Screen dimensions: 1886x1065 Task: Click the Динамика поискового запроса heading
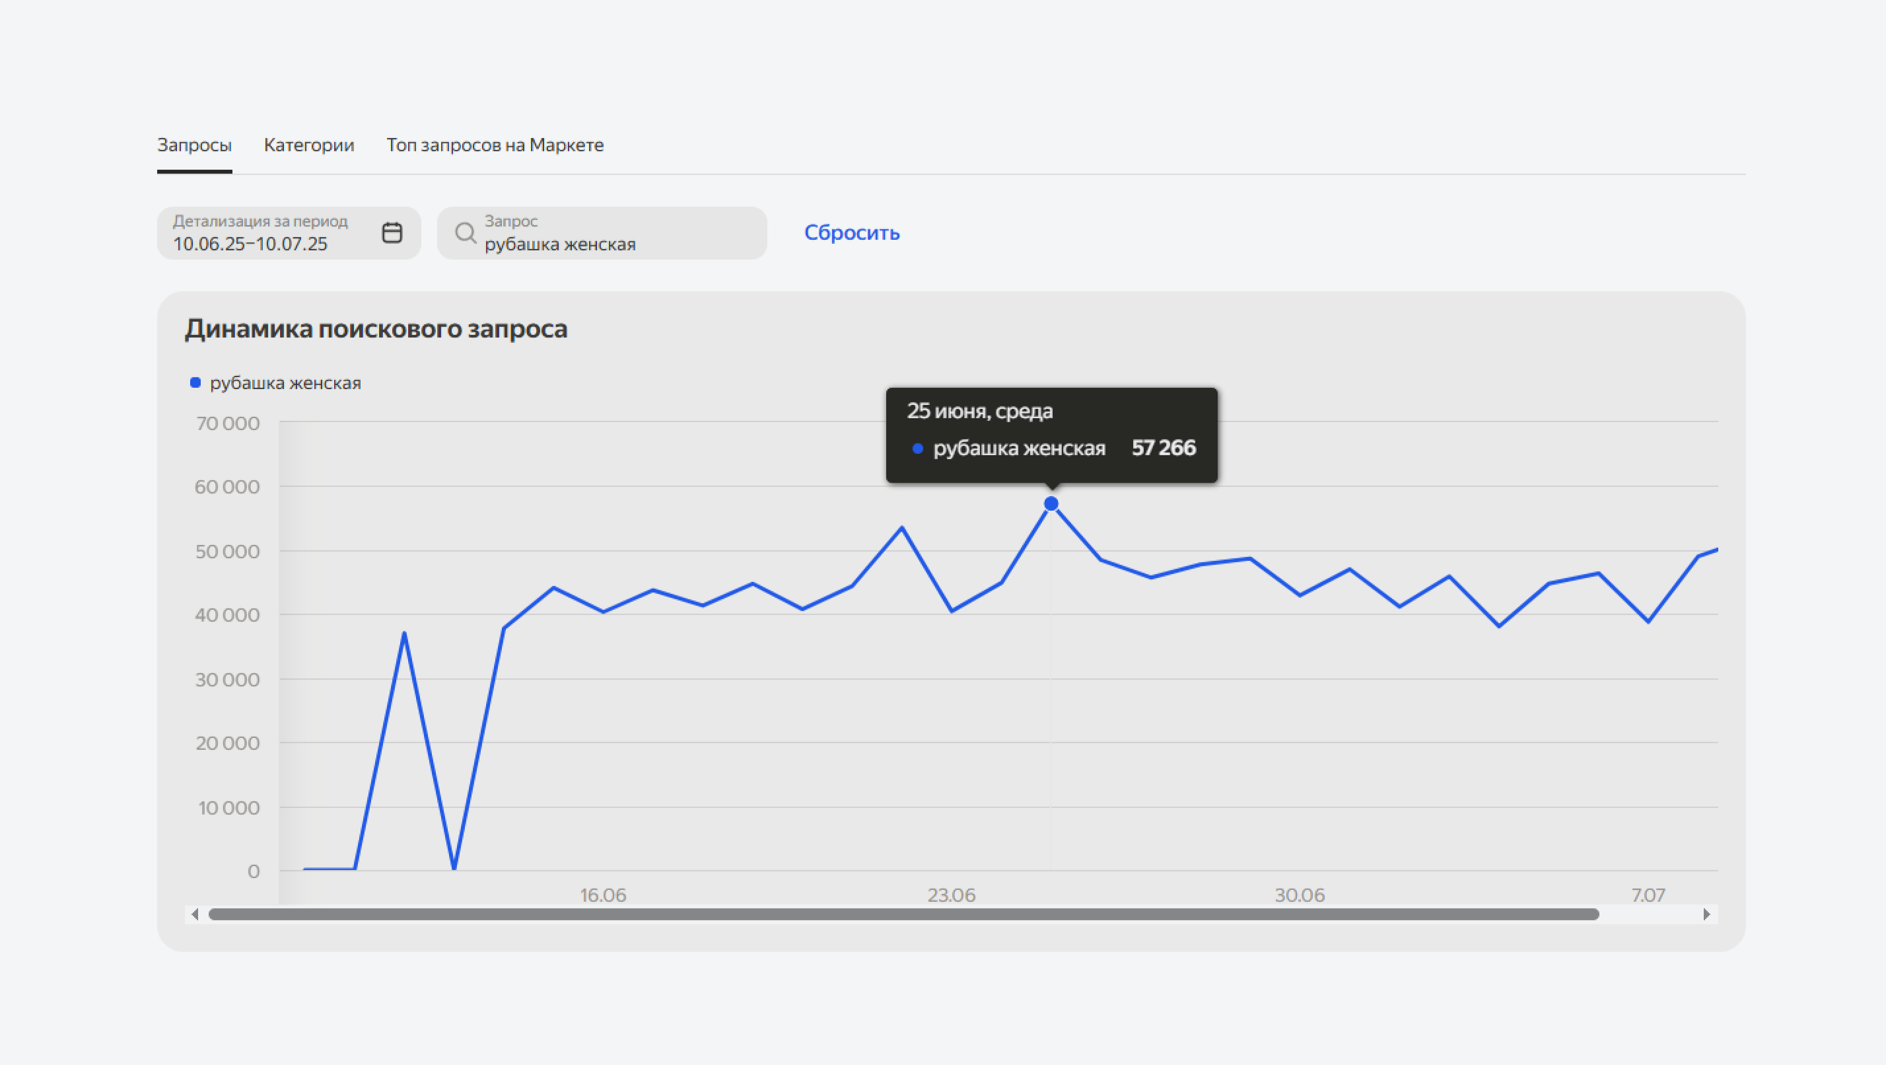[x=376, y=329]
